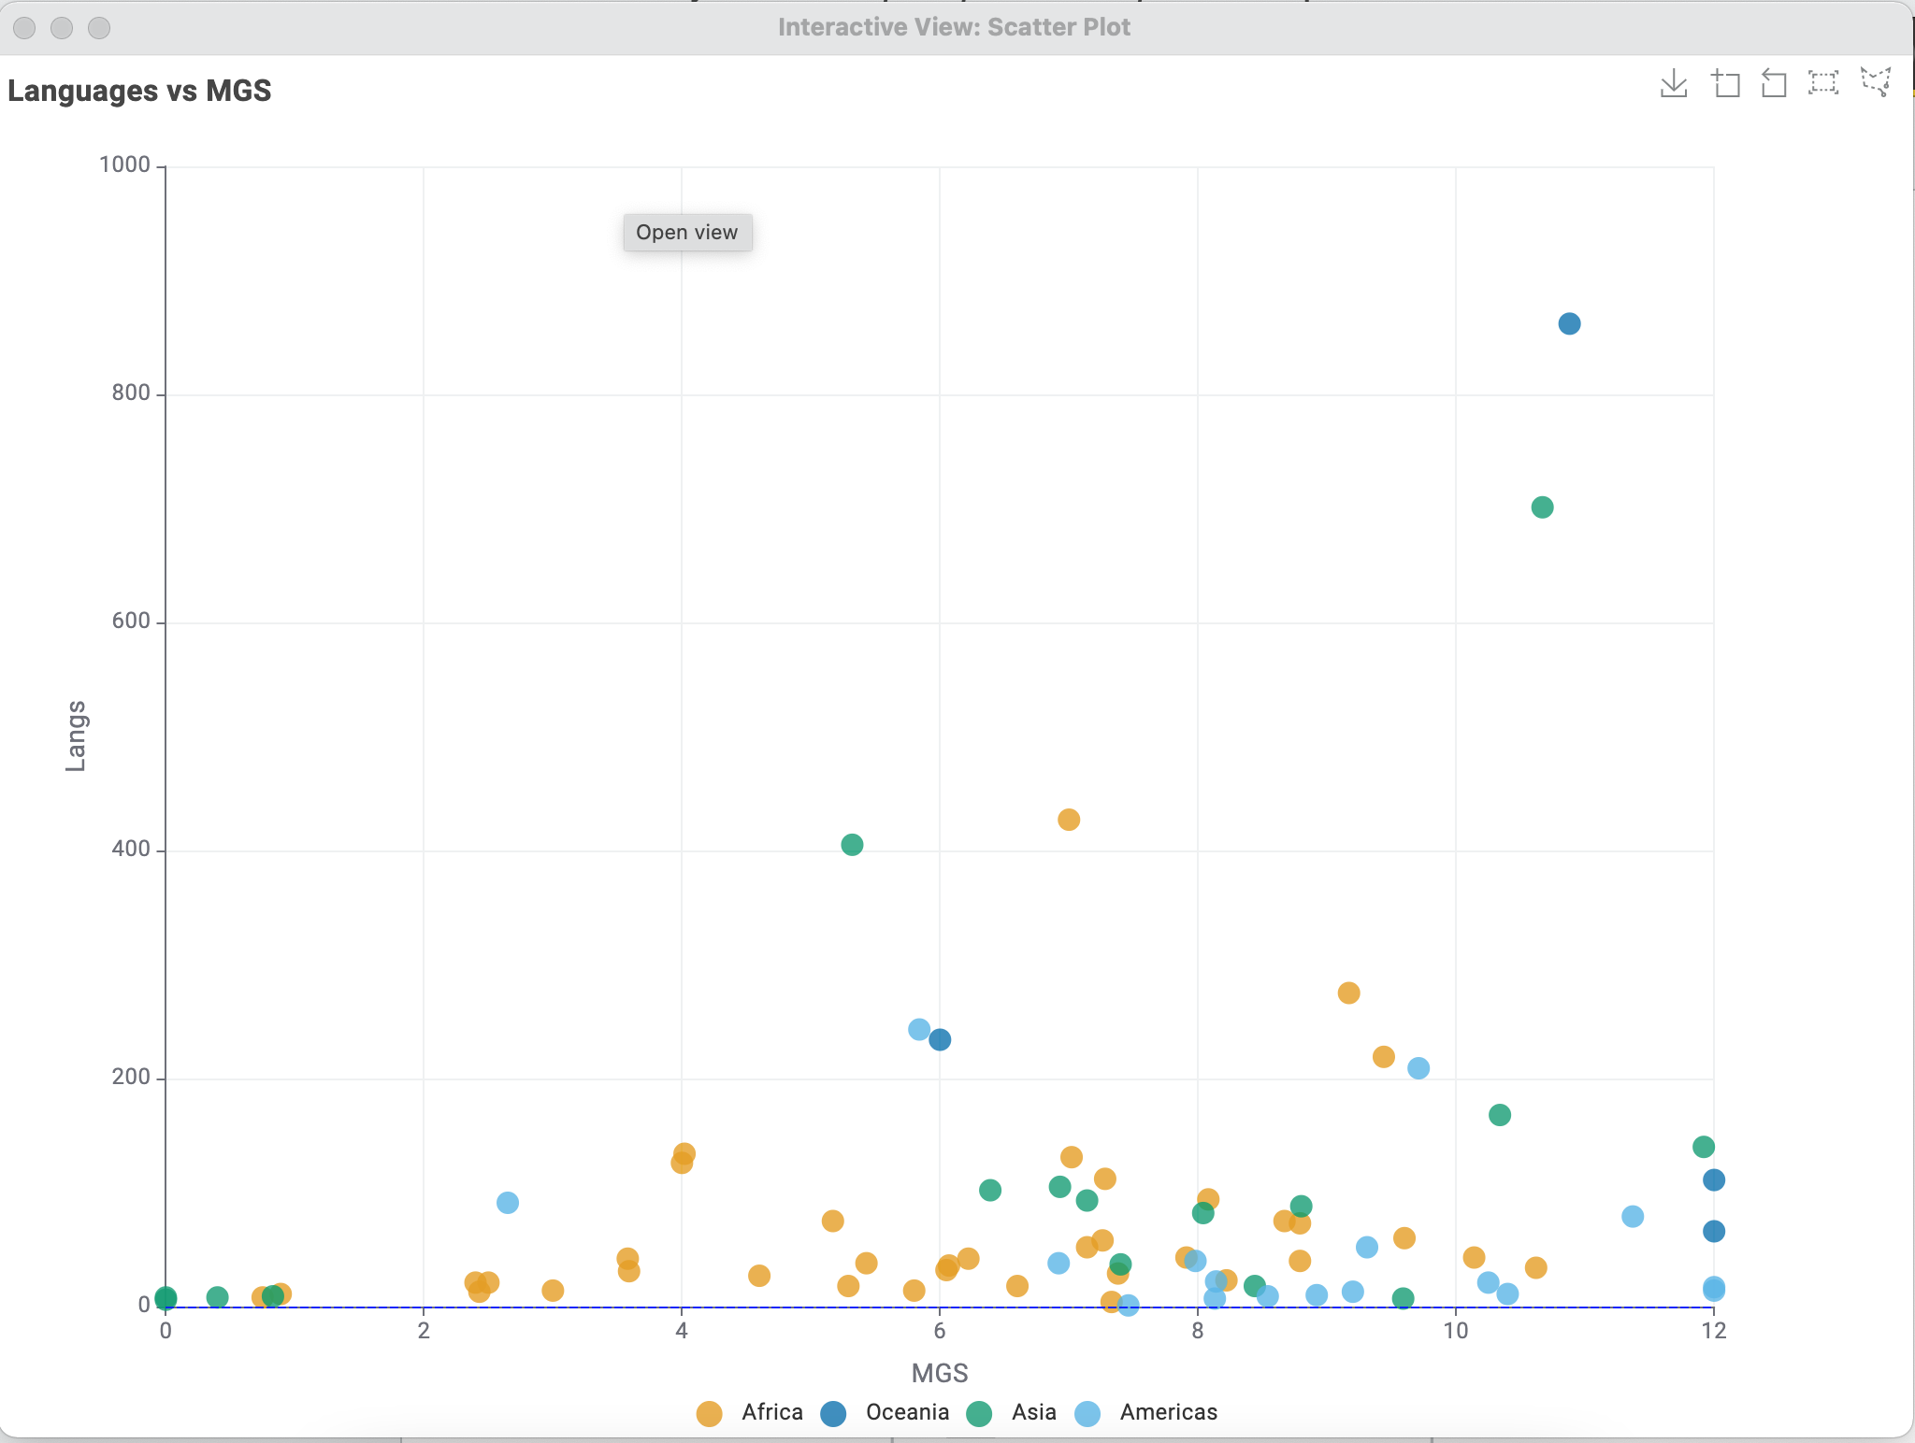Activate the area zoom tool icon
Image resolution: width=1915 pixels, height=1443 pixels.
point(1725,83)
